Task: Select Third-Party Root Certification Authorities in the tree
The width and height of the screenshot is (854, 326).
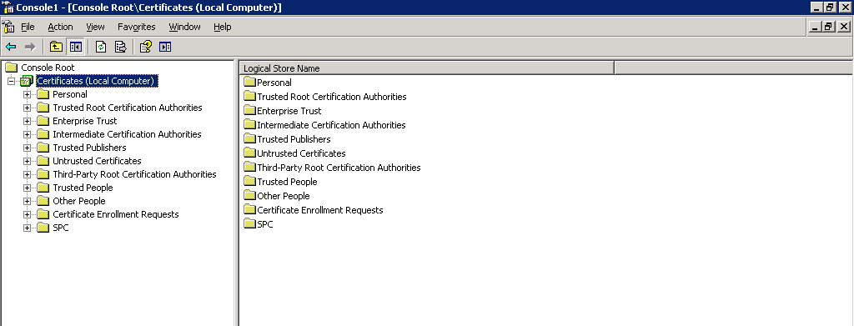Action: click(134, 174)
